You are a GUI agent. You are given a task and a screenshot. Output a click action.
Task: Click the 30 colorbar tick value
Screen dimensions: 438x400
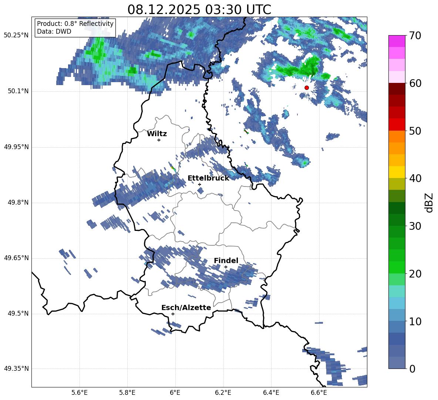pos(415,226)
